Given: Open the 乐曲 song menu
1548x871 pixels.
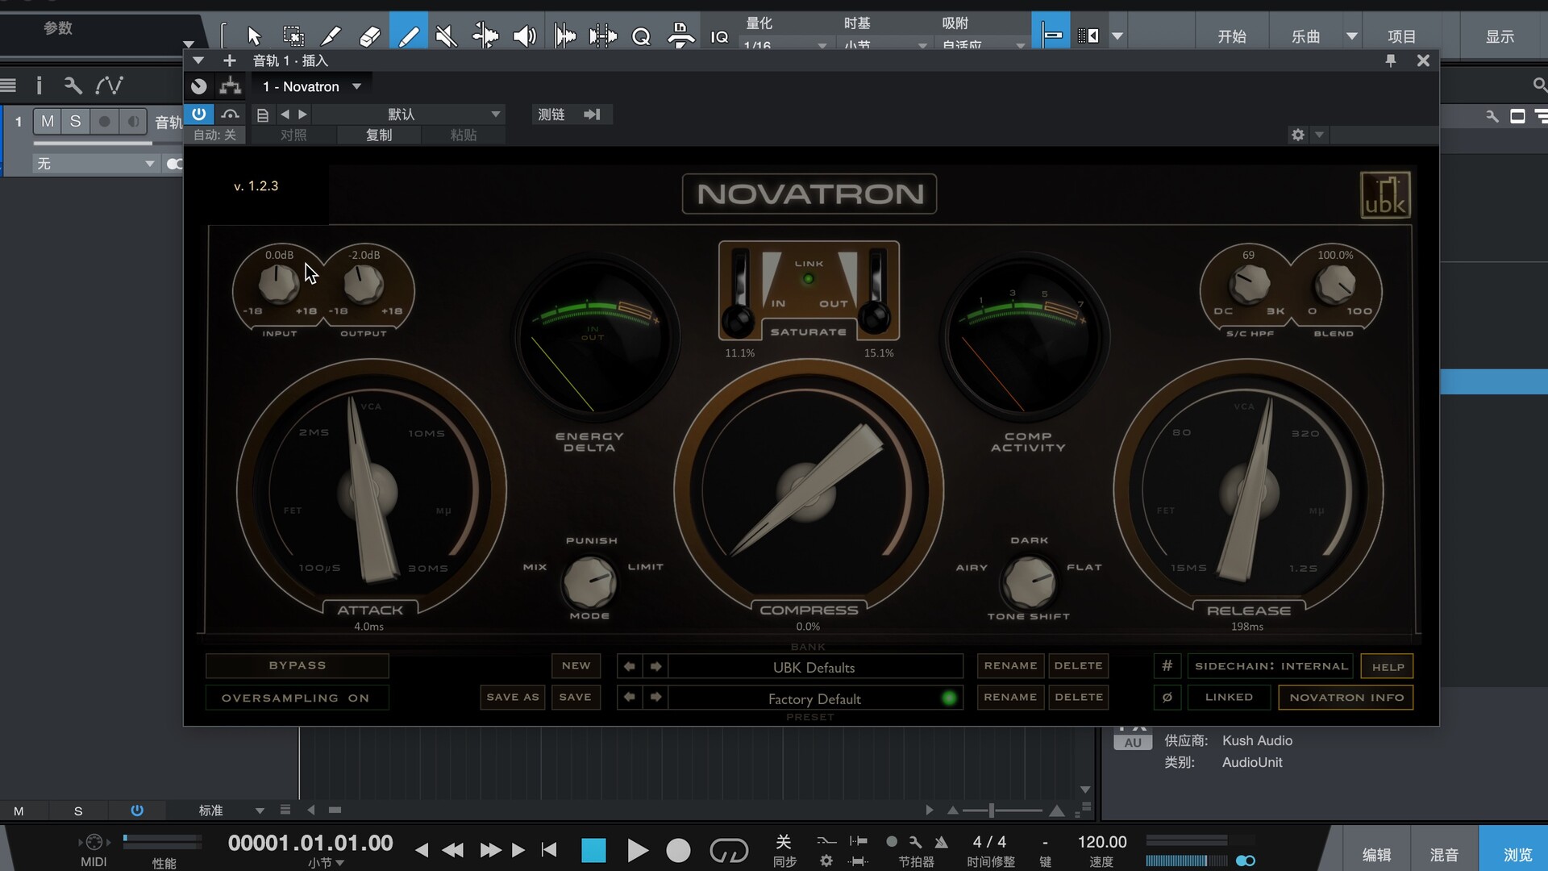Looking at the screenshot, I should (x=1305, y=36).
